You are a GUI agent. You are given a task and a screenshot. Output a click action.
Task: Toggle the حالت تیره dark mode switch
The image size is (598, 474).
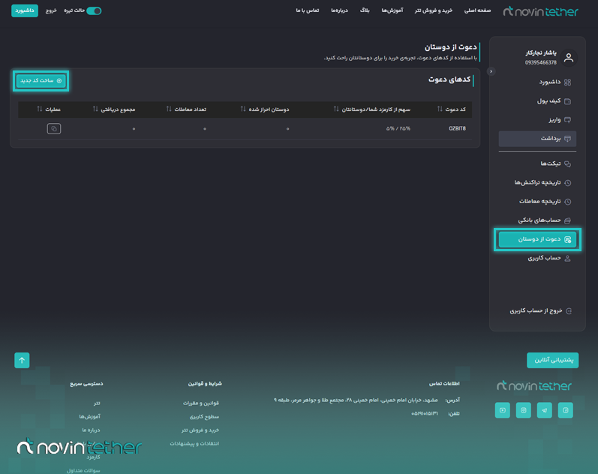94,10
